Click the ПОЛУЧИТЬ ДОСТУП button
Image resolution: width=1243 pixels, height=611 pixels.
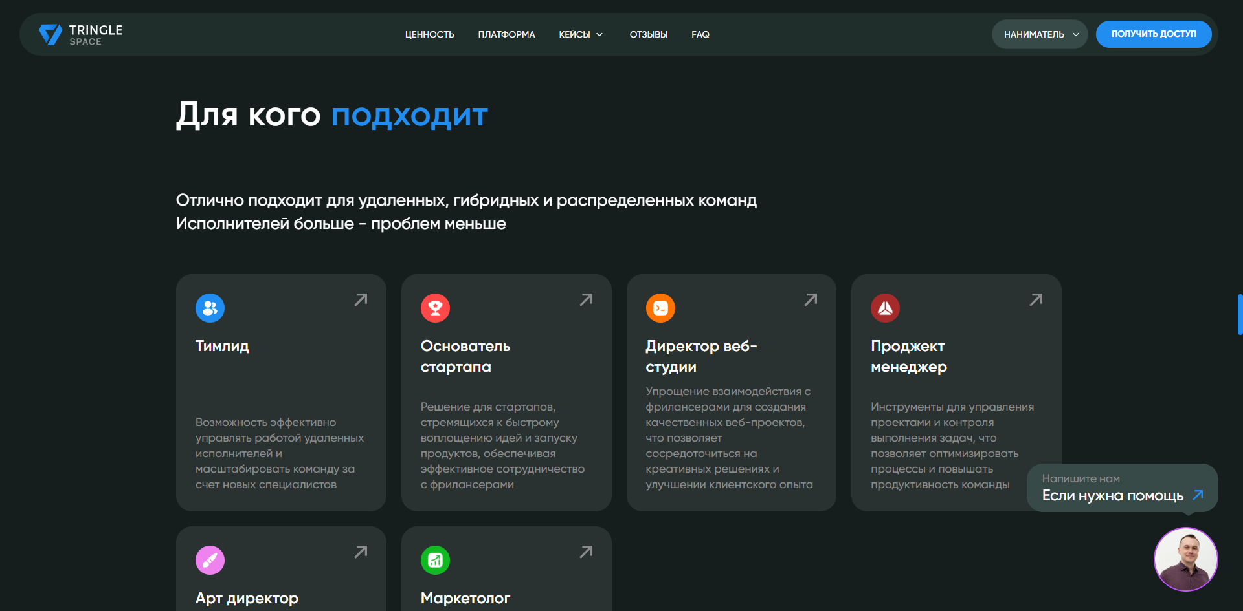pyautogui.click(x=1154, y=34)
